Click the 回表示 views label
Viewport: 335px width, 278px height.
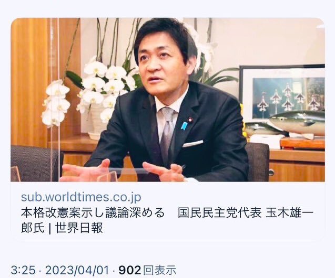tap(160, 270)
